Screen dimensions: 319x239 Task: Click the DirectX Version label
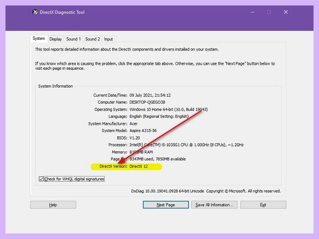coord(113,166)
